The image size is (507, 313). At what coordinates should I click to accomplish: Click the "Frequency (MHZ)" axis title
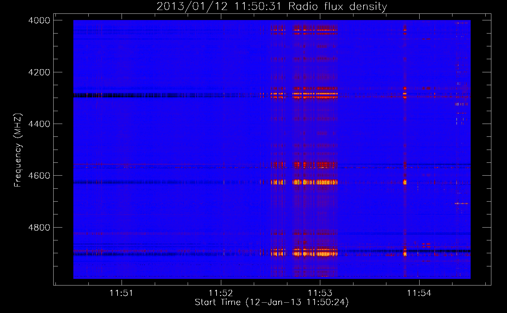pos(18,150)
